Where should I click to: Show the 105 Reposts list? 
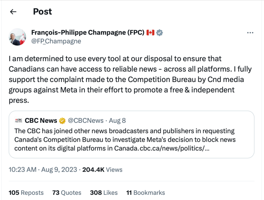[26, 193]
